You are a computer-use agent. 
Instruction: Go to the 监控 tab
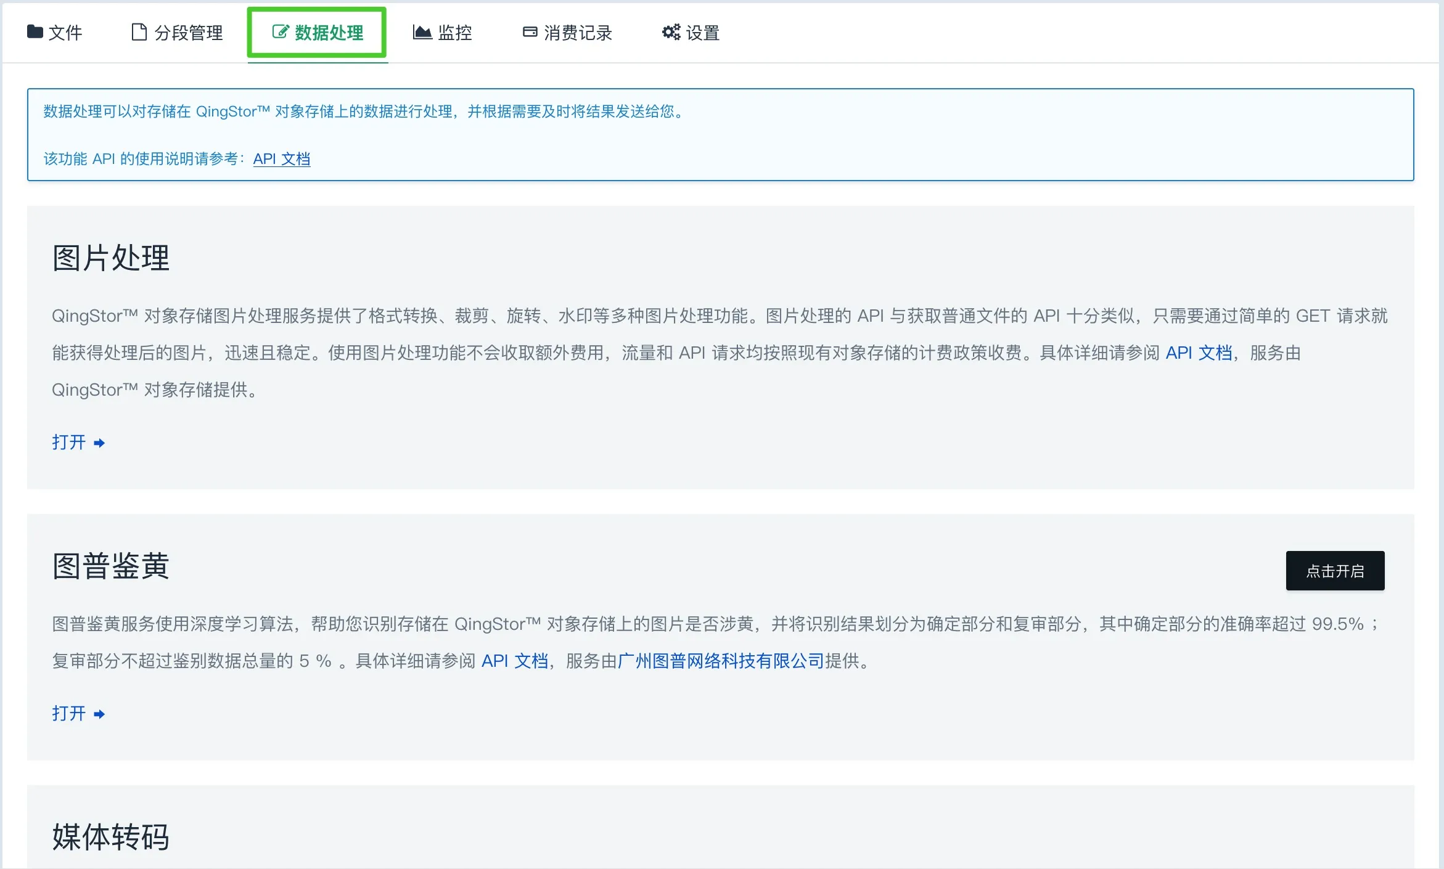454,33
